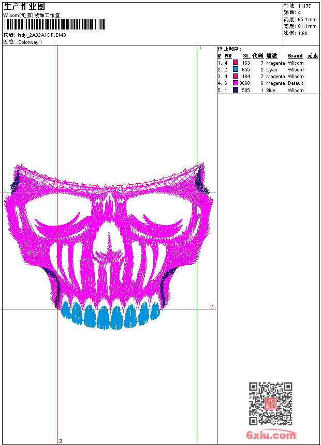This screenshot has height=445, width=321.
Task: Select the cyan 655 color swatch
Action: [236, 69]
